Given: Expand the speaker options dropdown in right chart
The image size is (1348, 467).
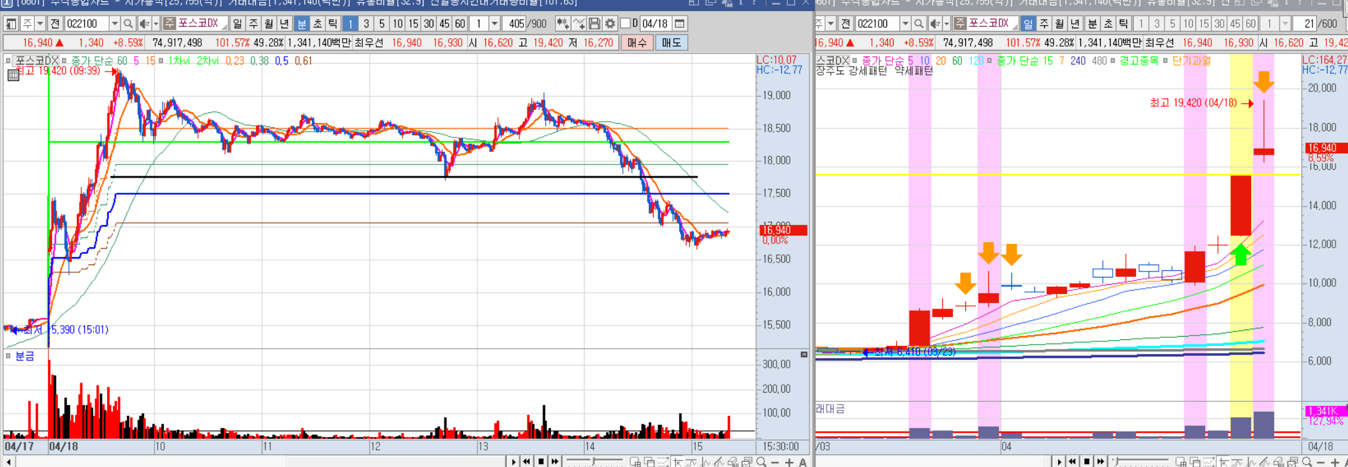Looking at the screenshot, I should coord(947,24).
